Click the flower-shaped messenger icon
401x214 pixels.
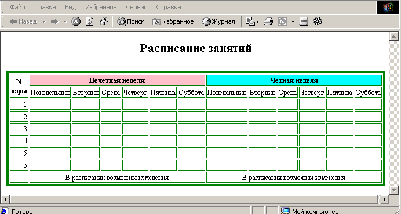[x=318, y=21]
